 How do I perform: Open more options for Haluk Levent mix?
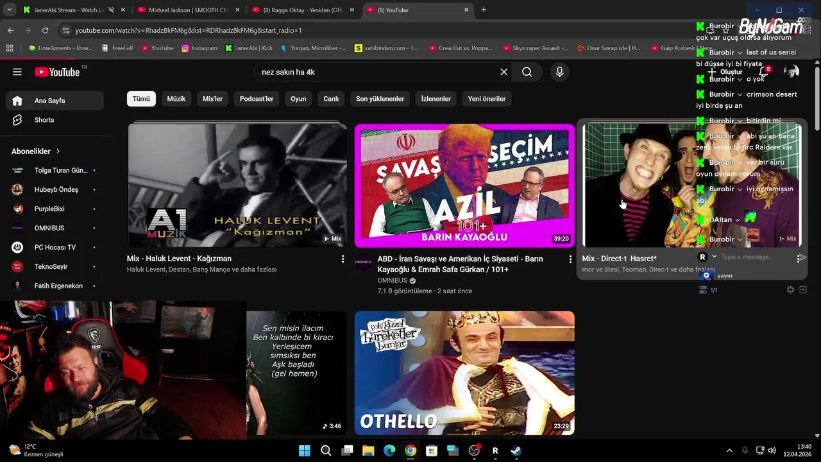(x=343, y=259)
